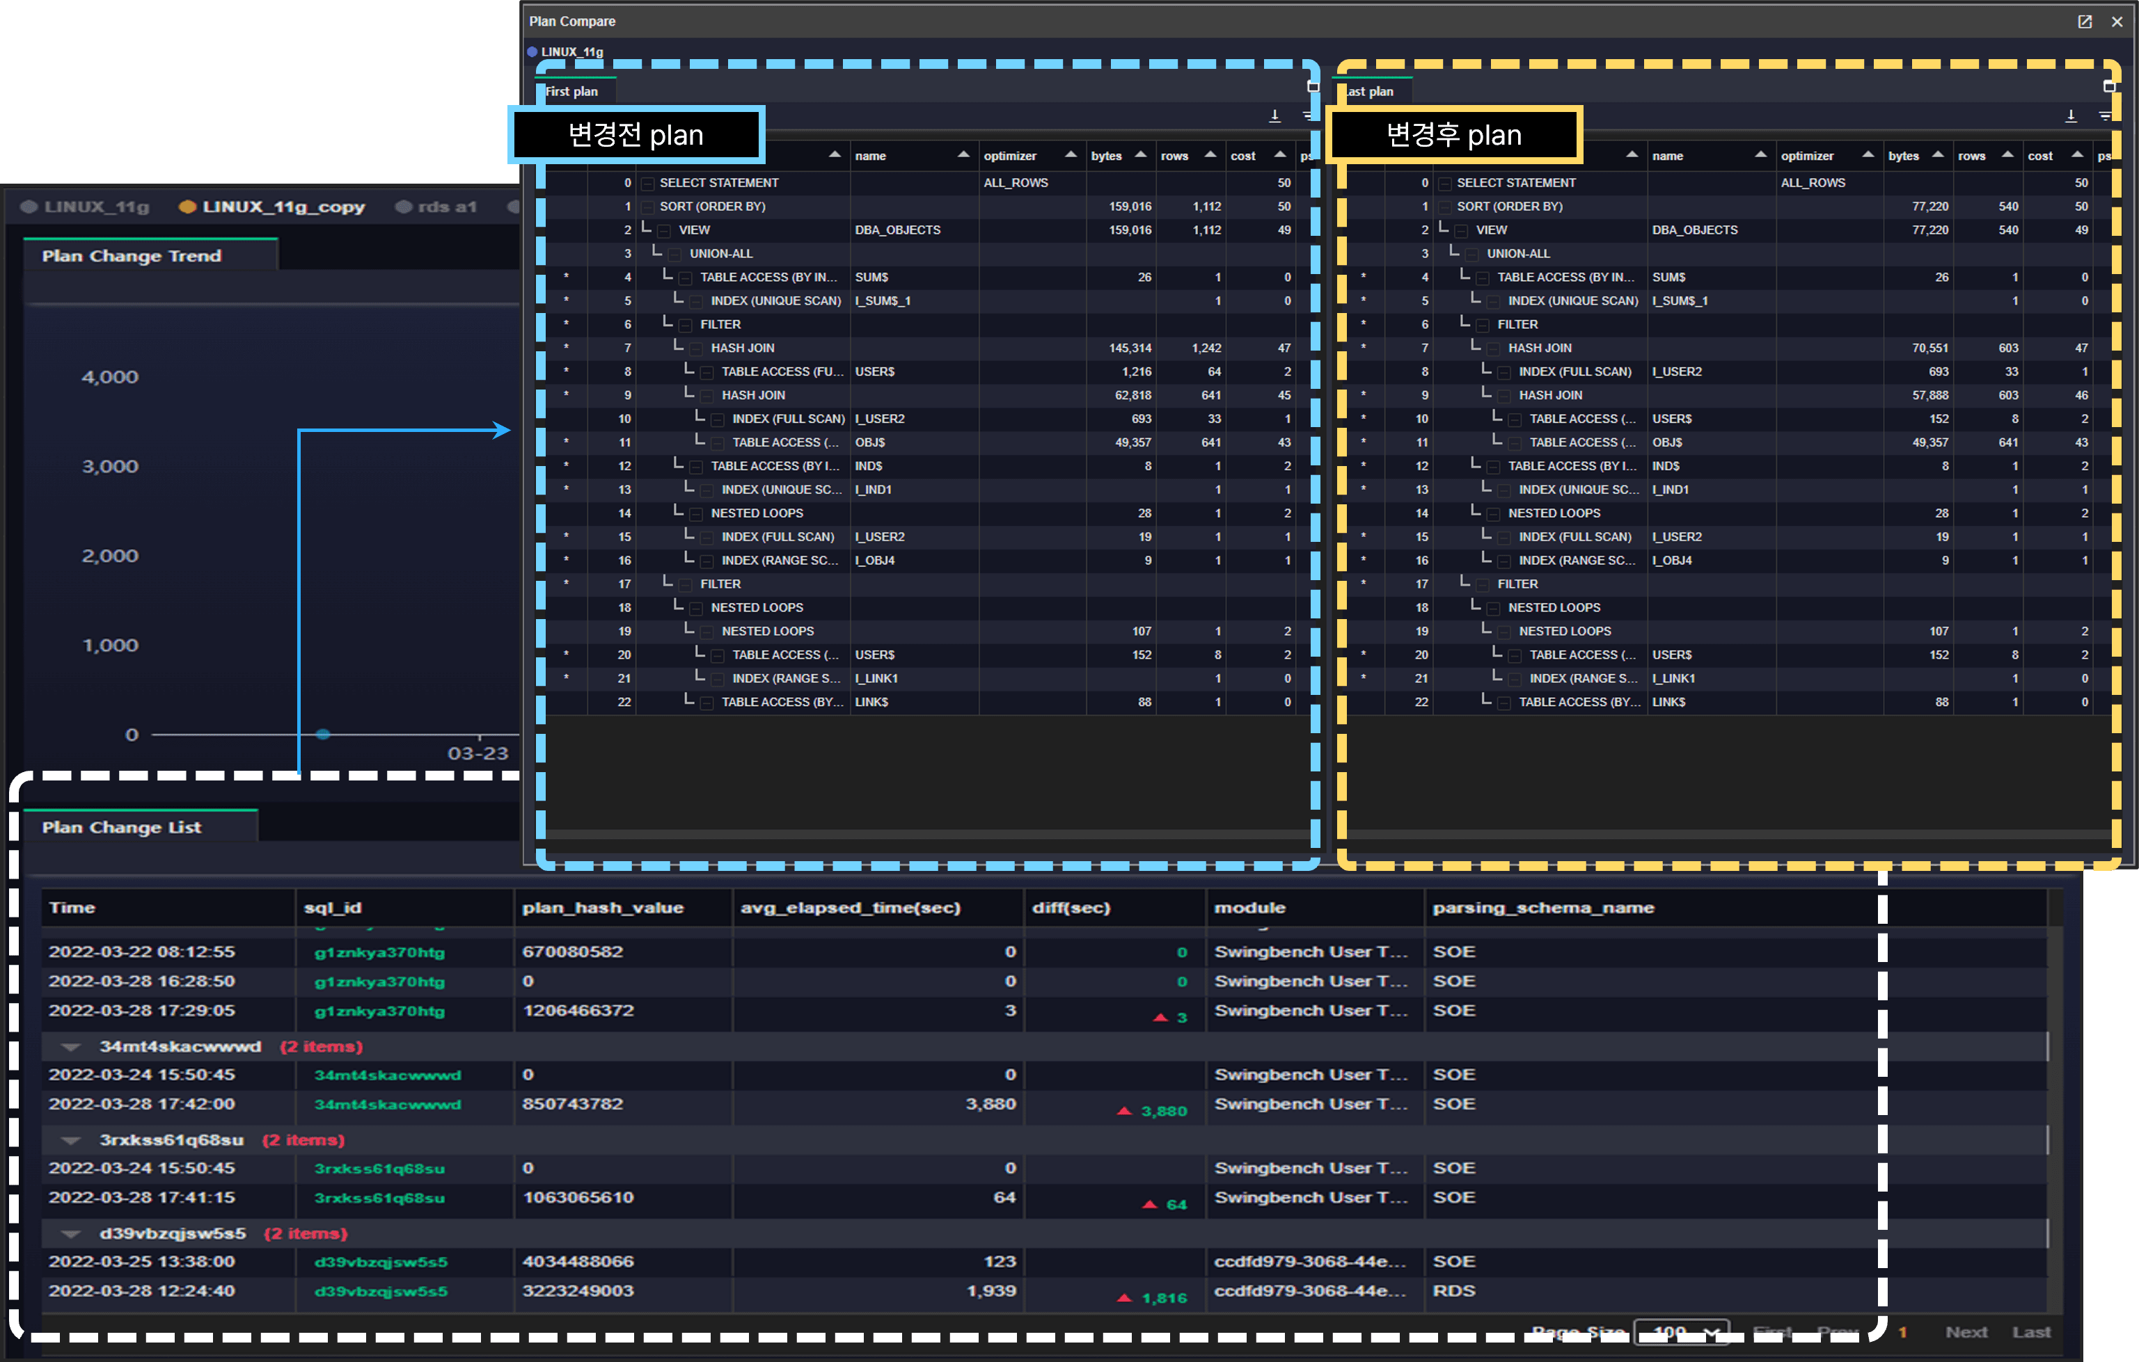Image resolution: width=2139 pixels, height=1362 pixels.
Task: Close the Plan Compare dialog
Action: (x=2117, y=22)
